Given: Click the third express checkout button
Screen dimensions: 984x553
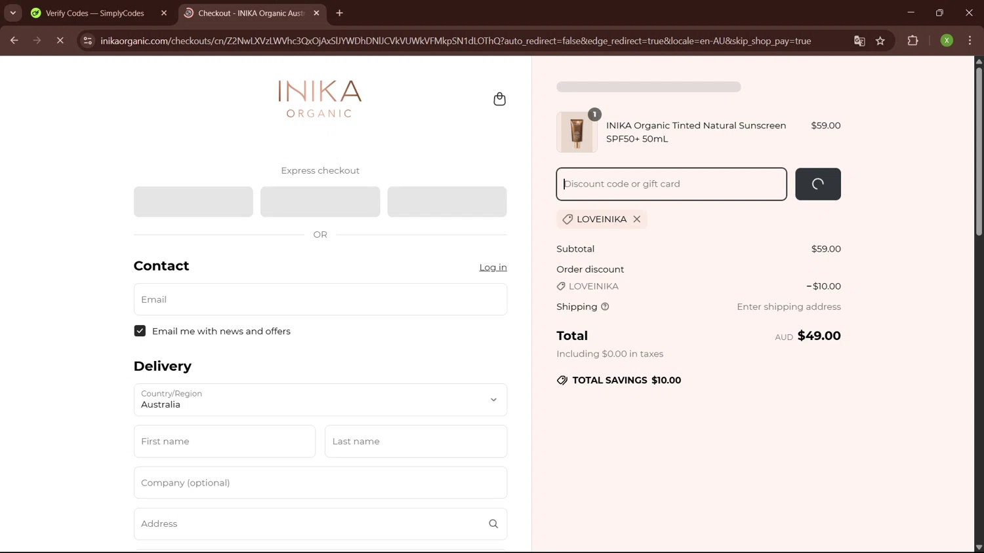Looking at the screenshot, I should [447, 202].
